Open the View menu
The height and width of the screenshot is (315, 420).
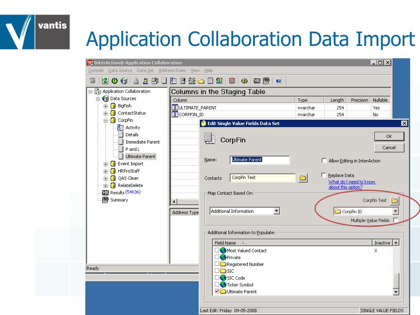tap(195, 70)
